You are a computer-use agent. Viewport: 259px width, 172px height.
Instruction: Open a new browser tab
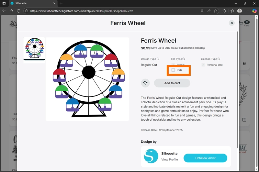click(x=61, y=3)
